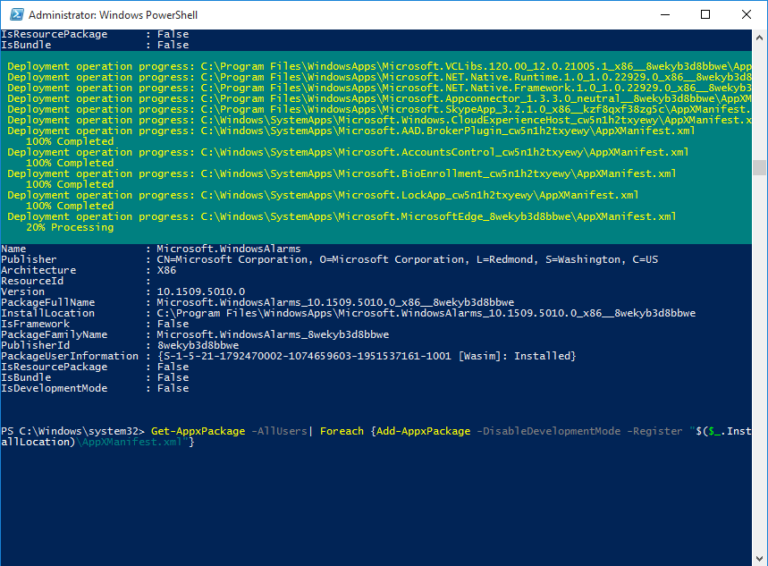Click the Appconnector deployment progress line

[380, 98]
